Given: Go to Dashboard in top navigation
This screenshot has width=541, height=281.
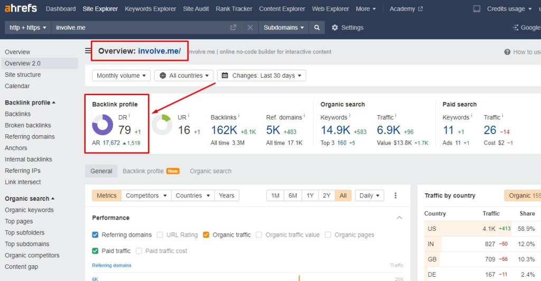Looking at the screenshot, I should pos(61,8).
